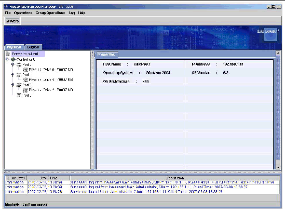Click the Properties pane scroll up arrow
Viewport: 285px width, 211px height.
click(x=278, y=53)
